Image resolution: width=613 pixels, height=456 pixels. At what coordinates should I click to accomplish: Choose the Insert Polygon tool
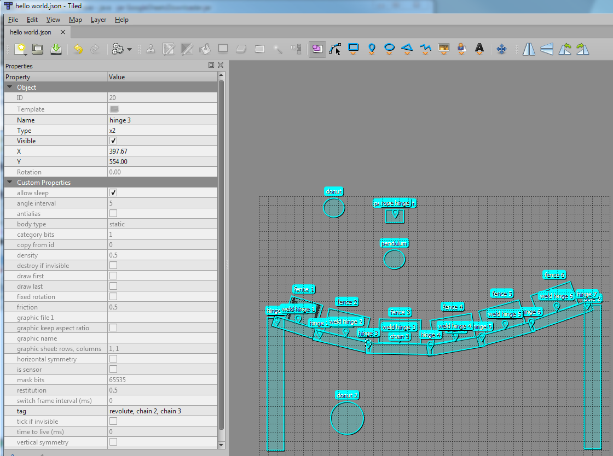(x=407, y=49)
